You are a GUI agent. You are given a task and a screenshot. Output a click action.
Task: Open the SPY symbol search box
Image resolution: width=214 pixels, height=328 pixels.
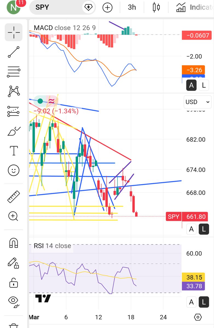click(62, 7)
